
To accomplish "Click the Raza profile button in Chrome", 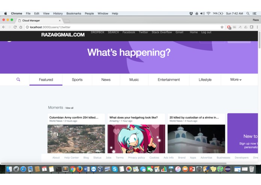I will point(255,20).
